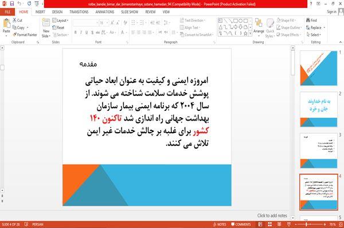Switch to TRANSITIONS tab
This screenshot has width=344, height=228.
tap(79, 12)
